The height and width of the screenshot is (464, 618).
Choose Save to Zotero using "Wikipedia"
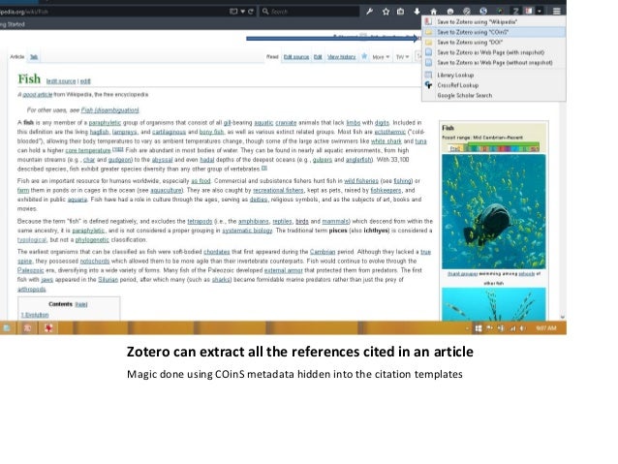tap(493, 21)
